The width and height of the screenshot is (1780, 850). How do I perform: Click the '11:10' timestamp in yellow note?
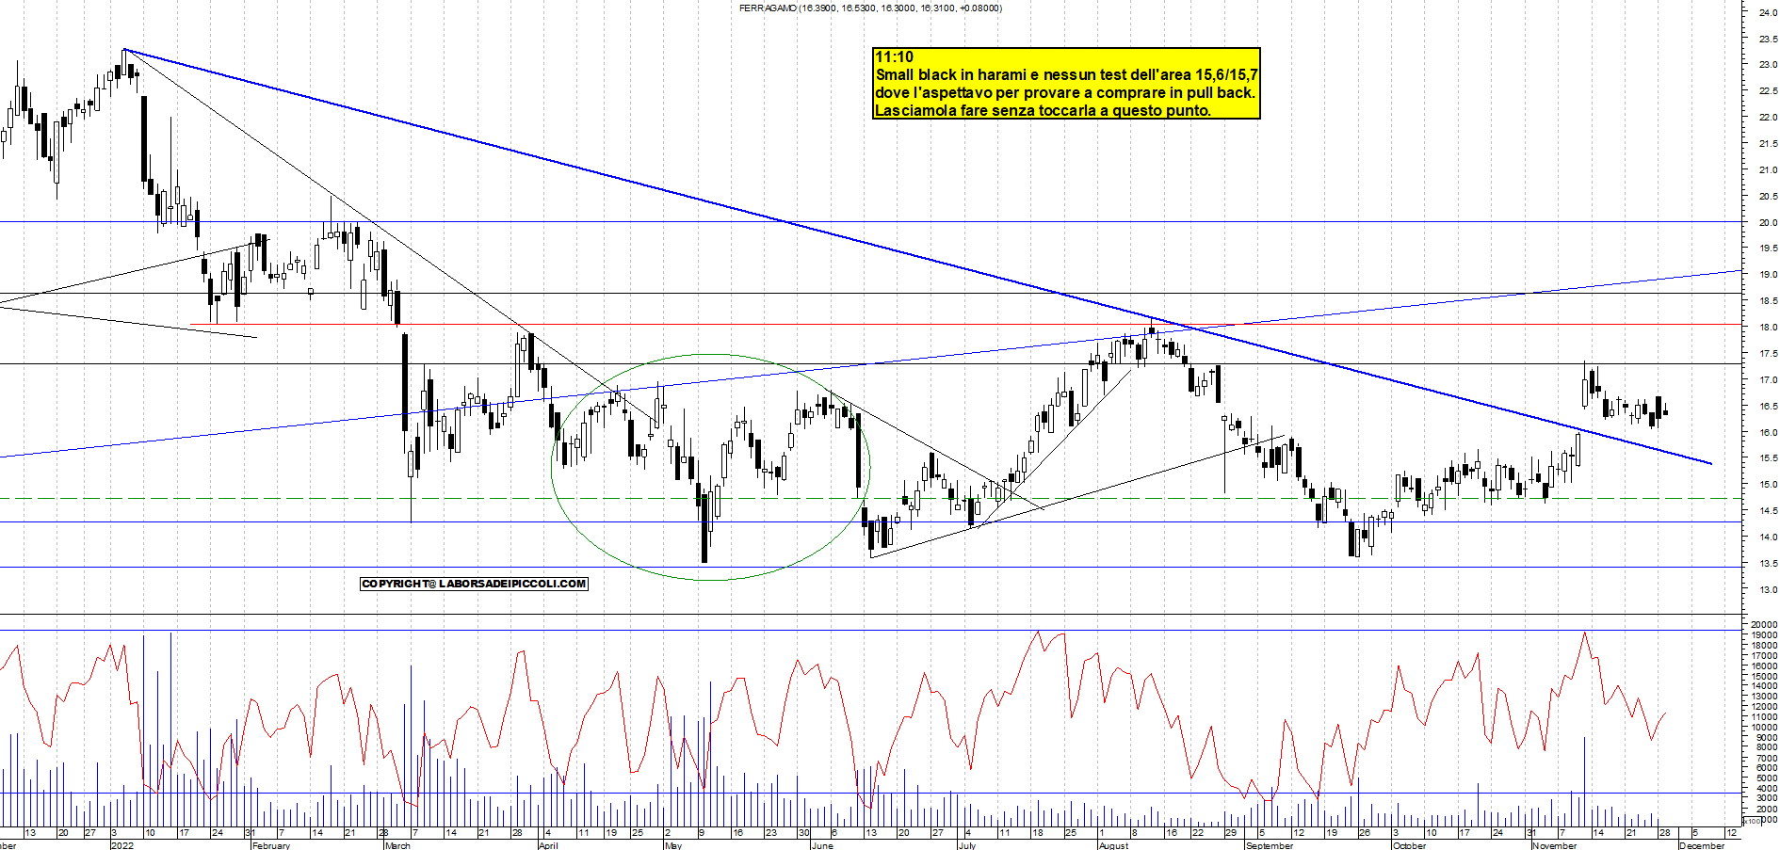point(894,56)
